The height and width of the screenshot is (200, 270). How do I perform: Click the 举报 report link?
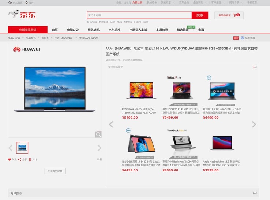99,159
